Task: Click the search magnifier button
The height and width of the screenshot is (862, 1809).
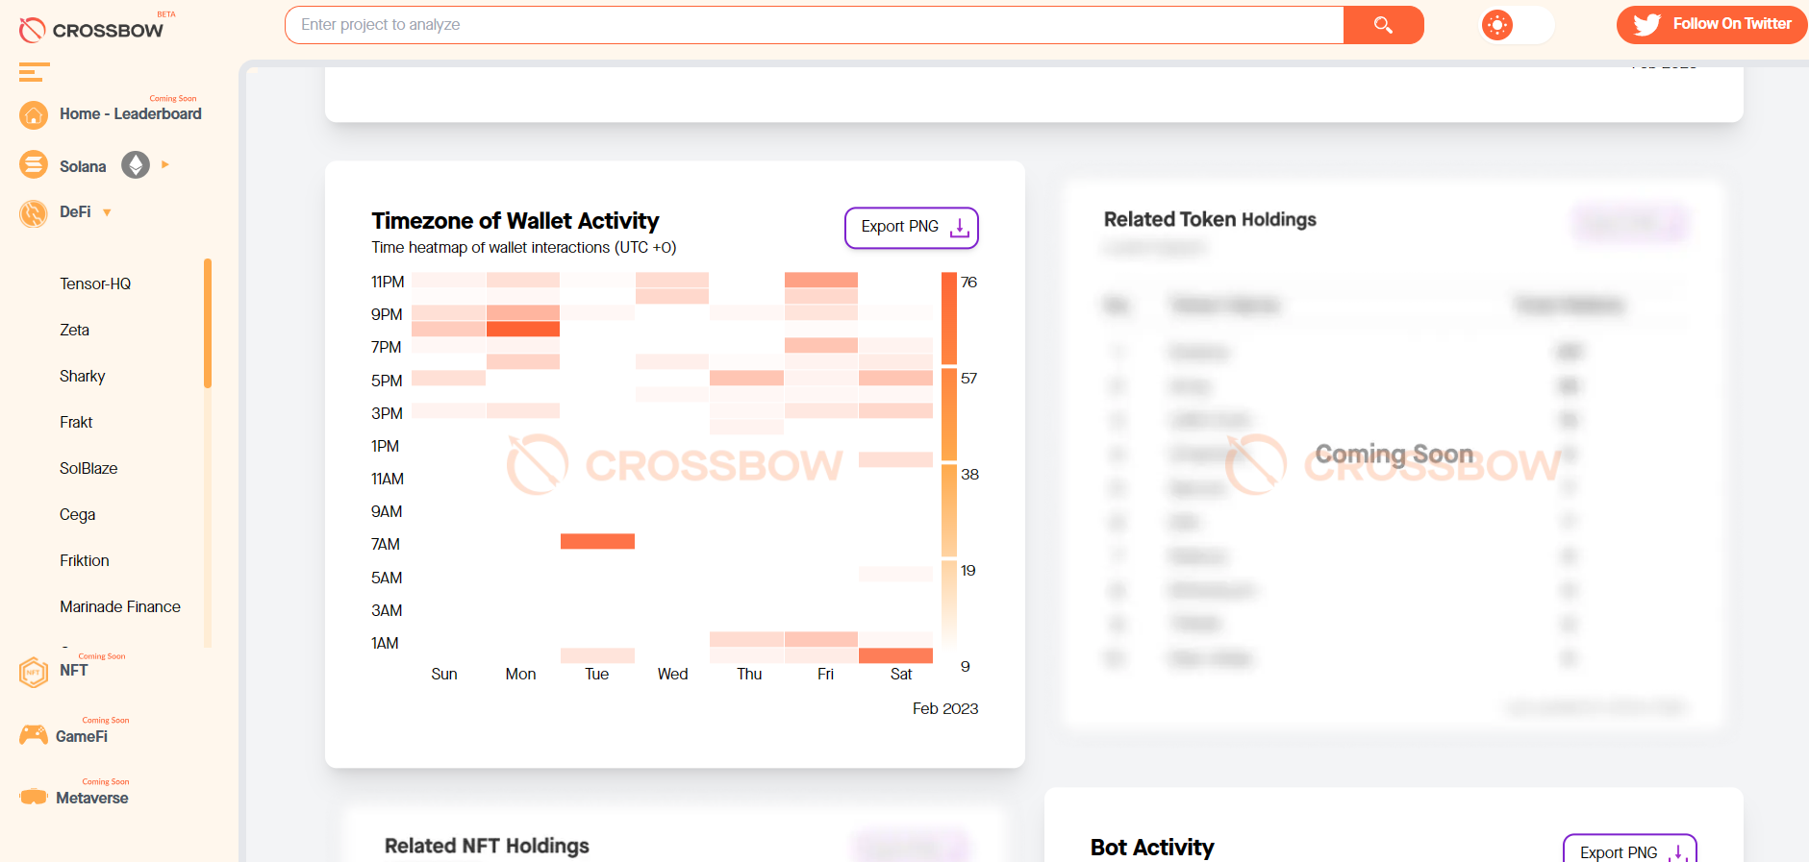Action: pyautogui.click(x=1384, y=25)
